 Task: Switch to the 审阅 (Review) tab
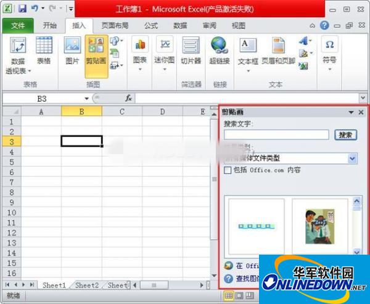[209, 25]
